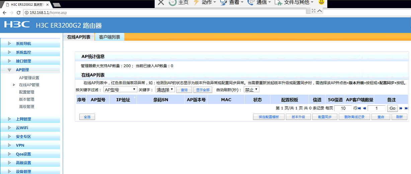Reload the page with the refresh icon
Viewport: 411px width, 174px height.
(19, 12)
